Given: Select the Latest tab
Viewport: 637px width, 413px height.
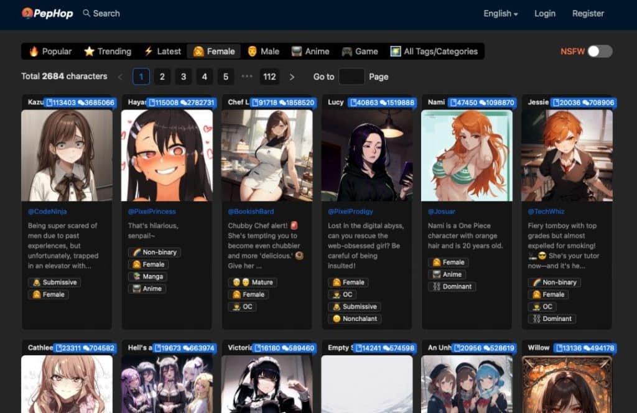Looking at the screenshot, I should tap(162, 52).
